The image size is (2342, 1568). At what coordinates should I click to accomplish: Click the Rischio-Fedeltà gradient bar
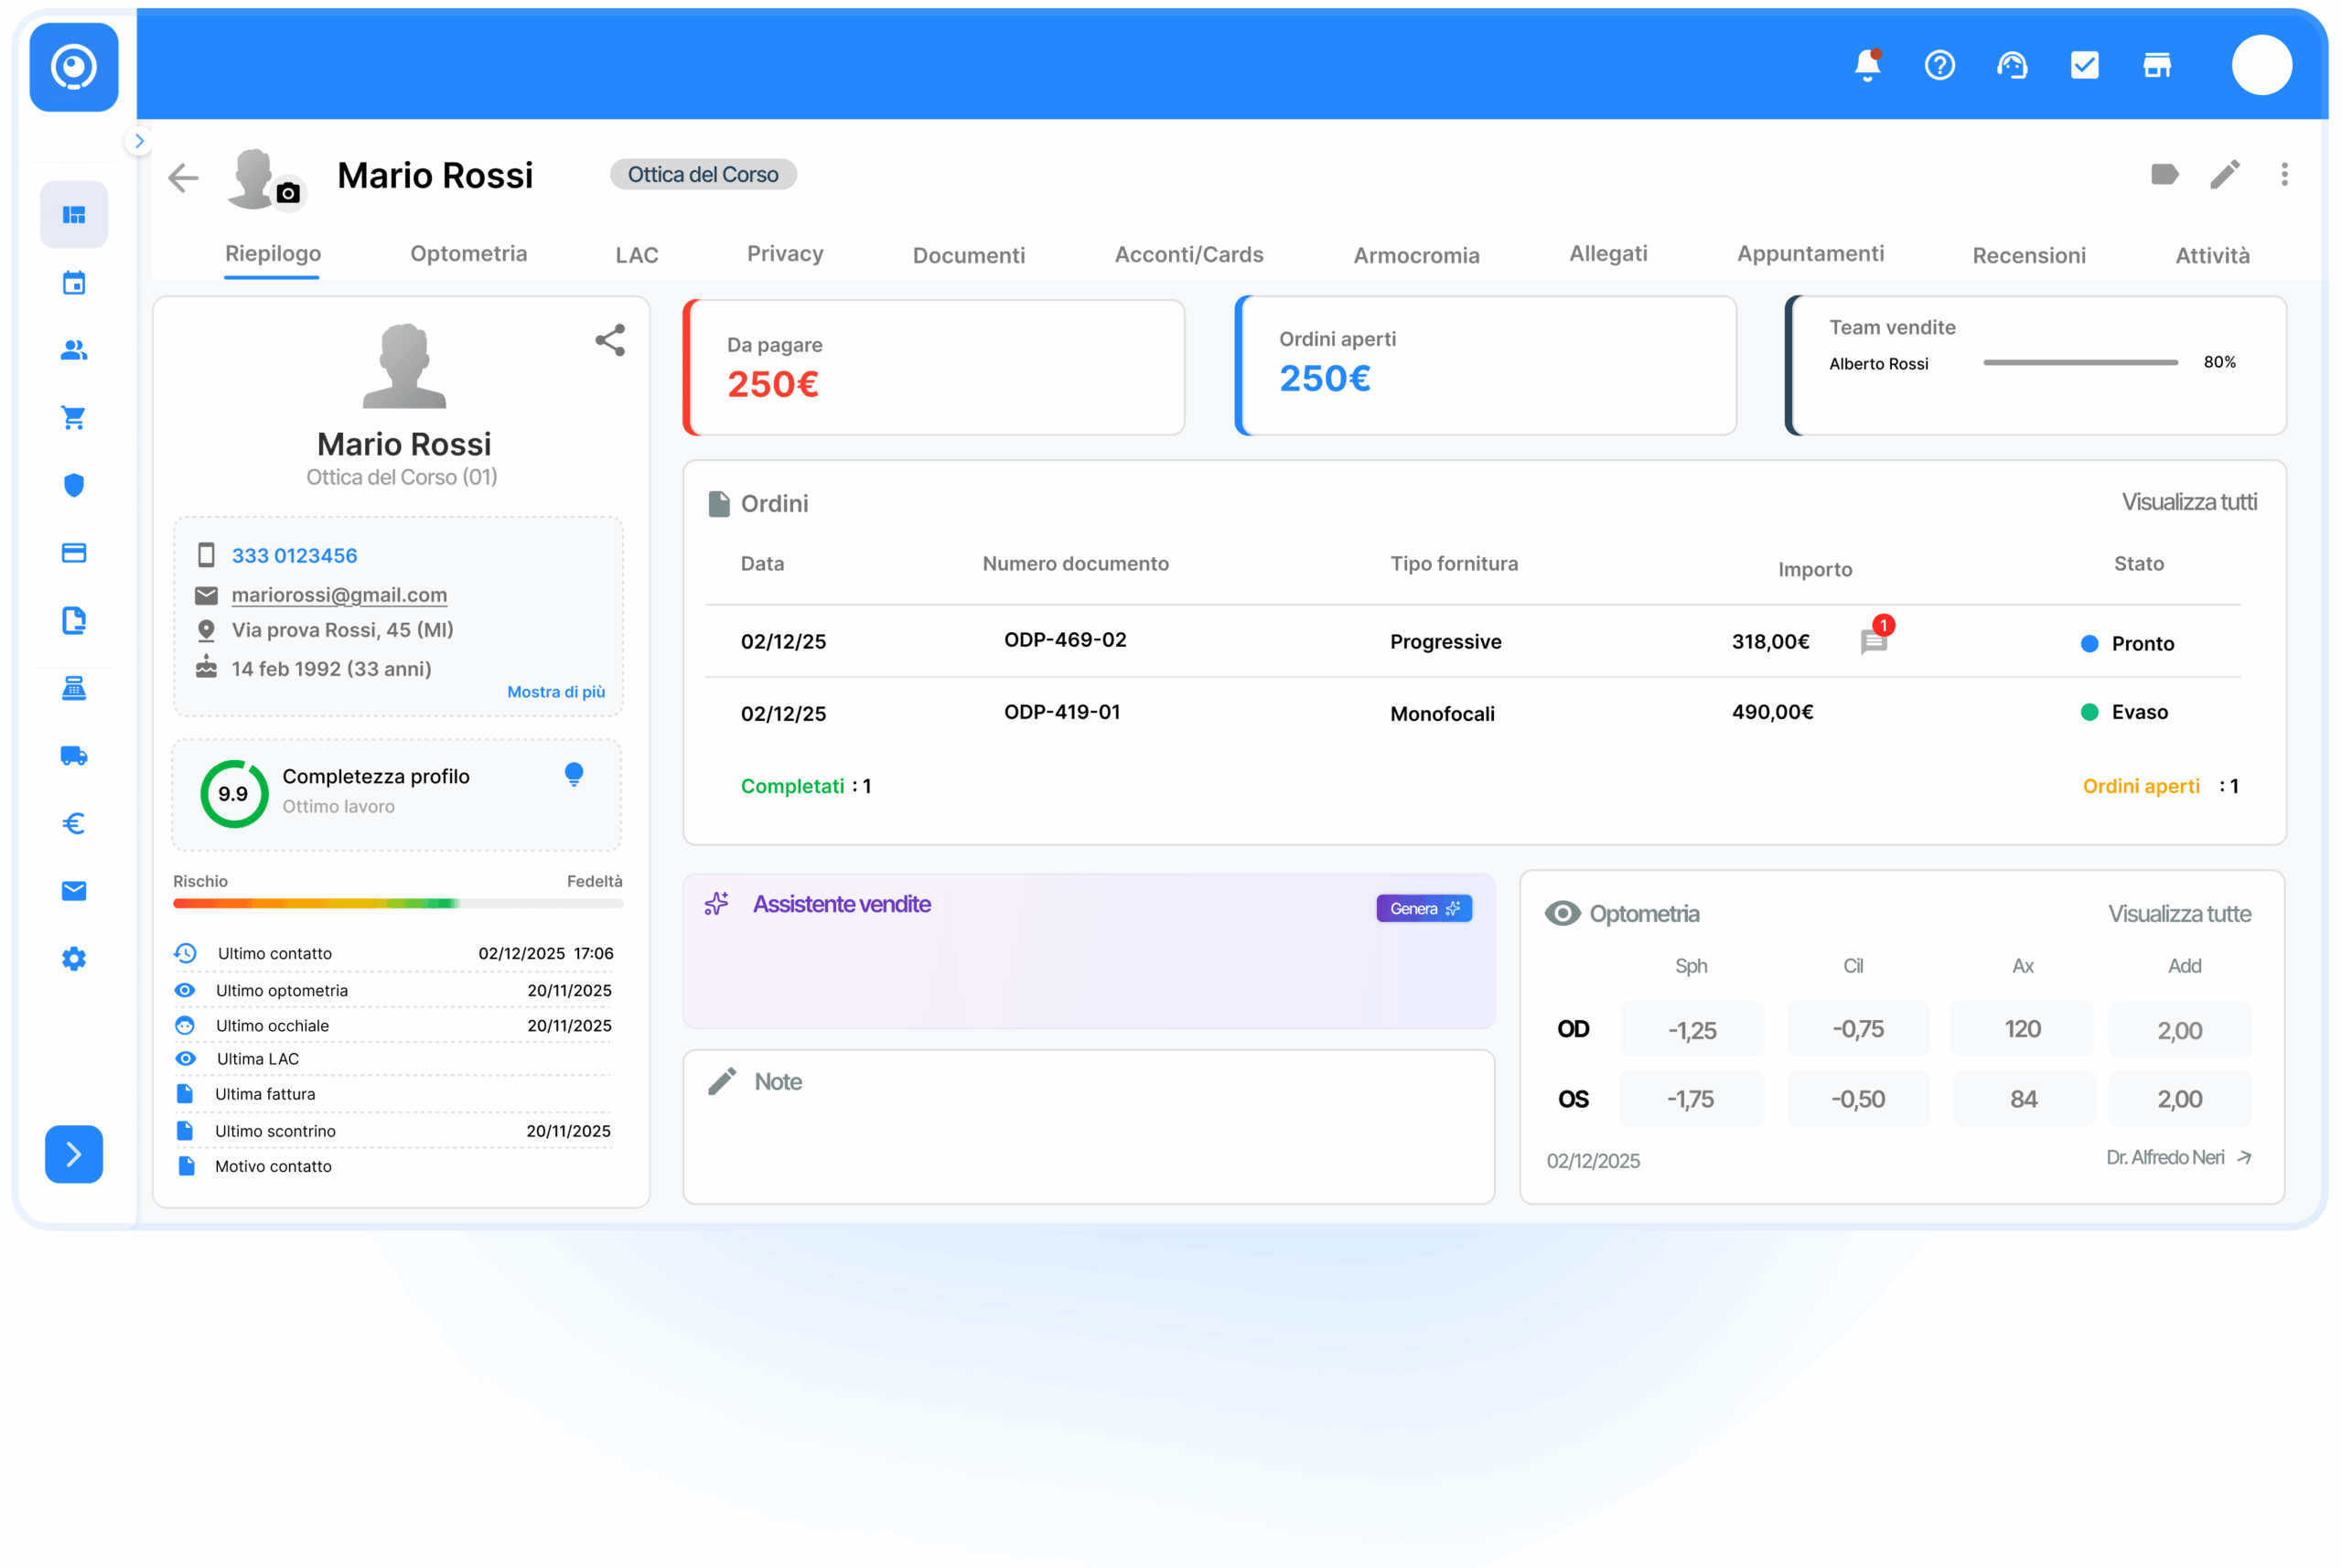click(397, 903)
